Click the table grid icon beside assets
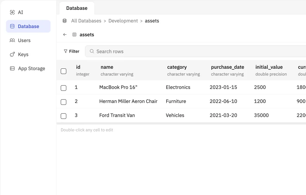The width and height of the screenshot is (306, 195). (x=74, y=34)
